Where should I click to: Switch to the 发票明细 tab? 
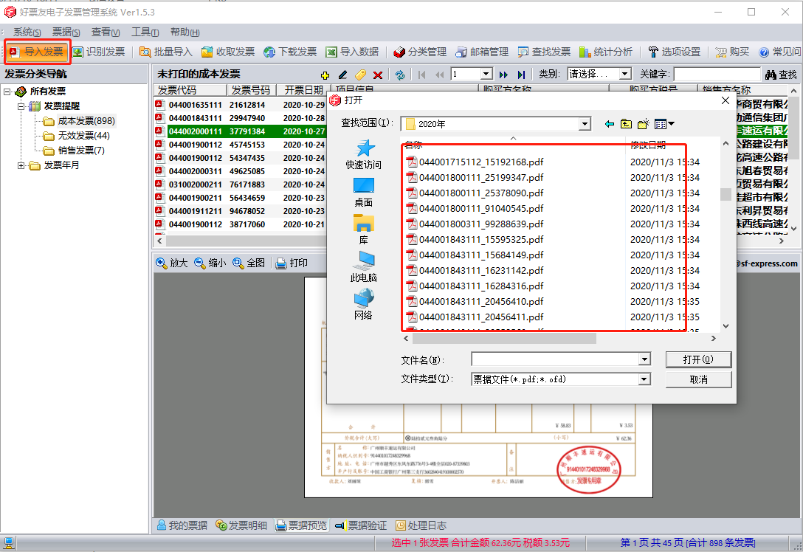click(x=241, y=525)
